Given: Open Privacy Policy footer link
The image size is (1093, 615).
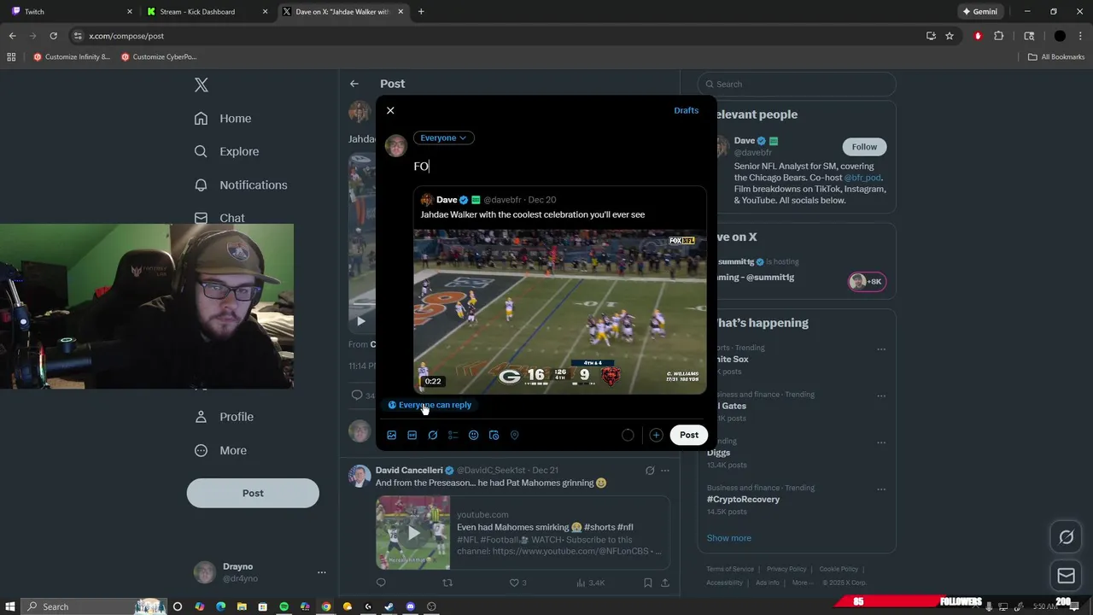Looking at the screenshot, I should (x=786, y=569).
